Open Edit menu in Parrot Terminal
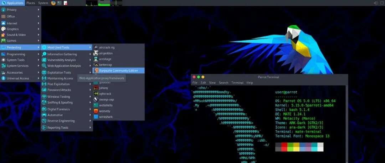 pyautogui.click(x=203, y=83)
